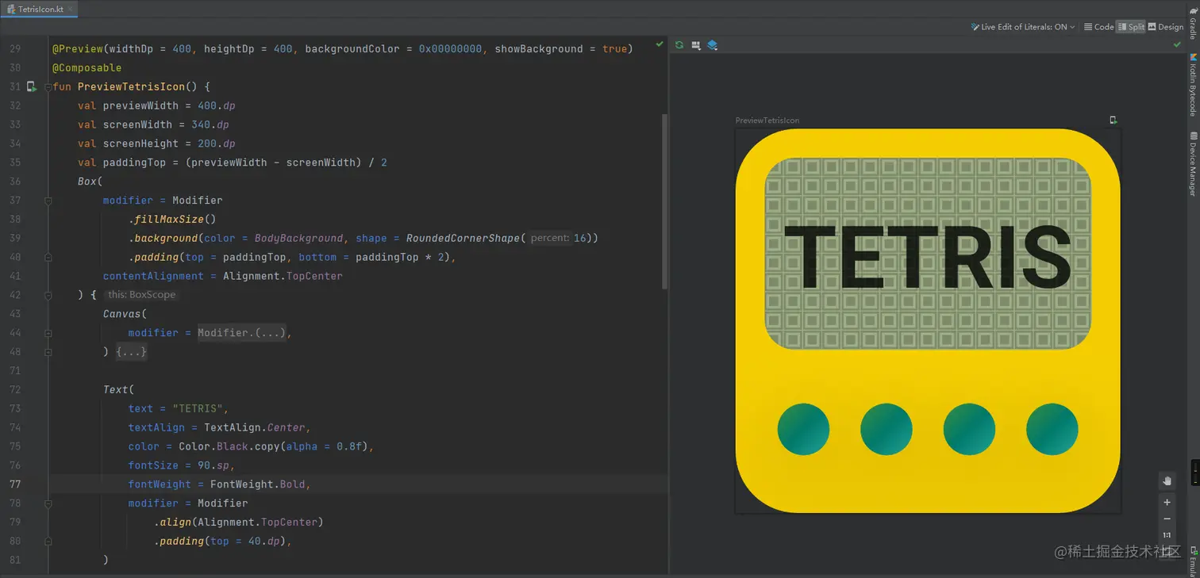The height and width of the screenshot is (578, 1200).
Task: Click the 90.sp fontSize value
Action: pyautogui.click(x=213, y=465)
